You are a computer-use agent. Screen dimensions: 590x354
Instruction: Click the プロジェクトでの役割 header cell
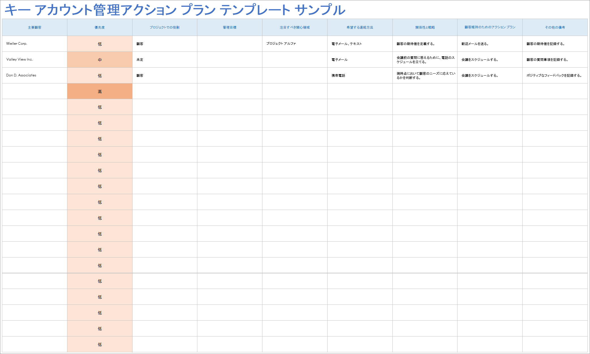coord(164,27)
